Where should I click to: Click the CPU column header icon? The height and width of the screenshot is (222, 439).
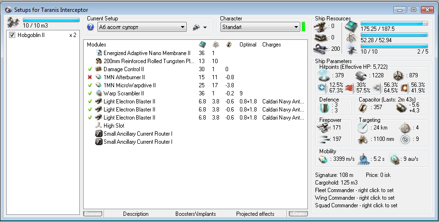[202, 45]
